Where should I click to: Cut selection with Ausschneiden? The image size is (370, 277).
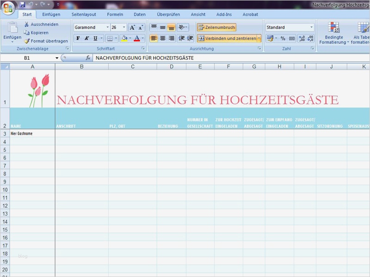pyautogui.click(x=42, y=24)
